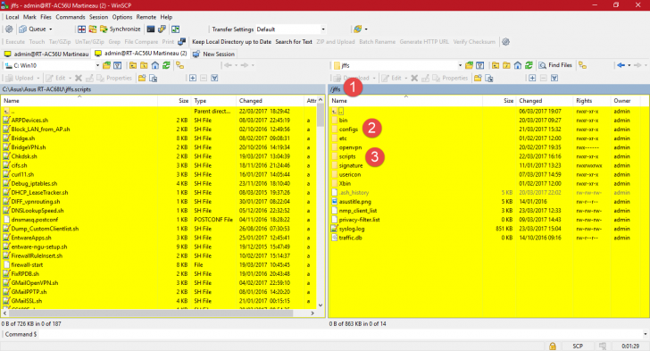The image size is (650, 351).
Task: Open custom commands gear after Verify Checksum
Action: 505,41
